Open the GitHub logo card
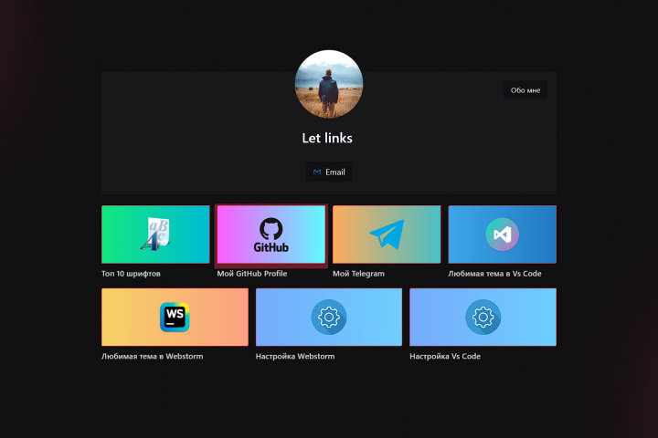Screen dimensions: 658x438 coord(271,235)
